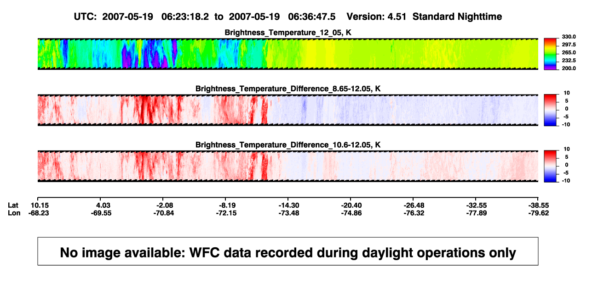
Task: Click the Lon axis label
Action: (14, 213)
